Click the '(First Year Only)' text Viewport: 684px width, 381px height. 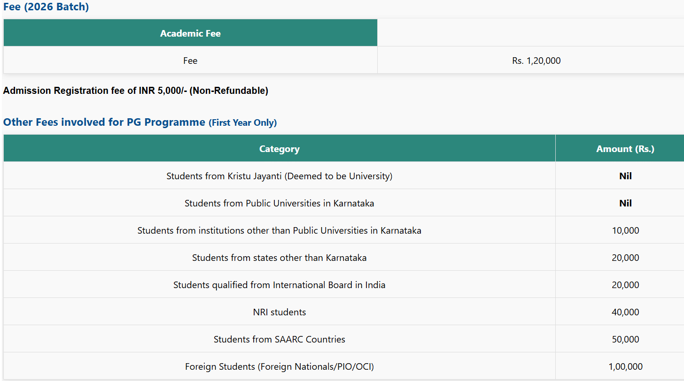[x=243, y=123]
